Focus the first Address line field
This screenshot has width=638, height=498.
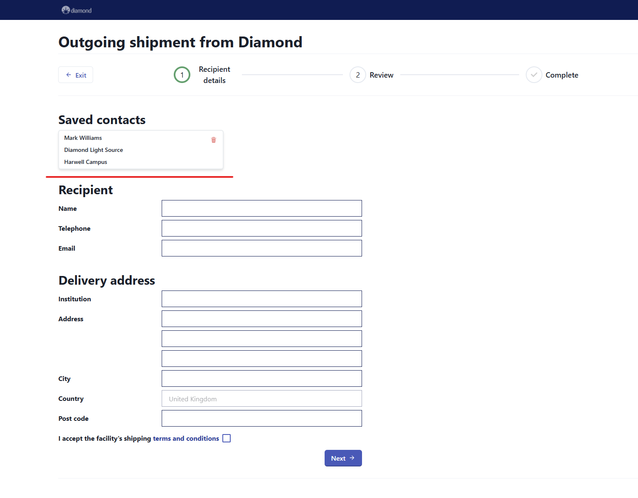[262, 319]
